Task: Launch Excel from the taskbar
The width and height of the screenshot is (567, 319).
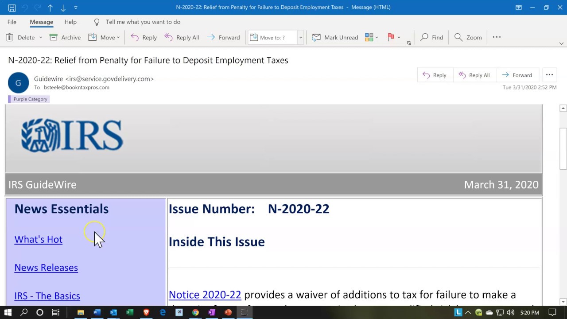Action: click(130, 312)
